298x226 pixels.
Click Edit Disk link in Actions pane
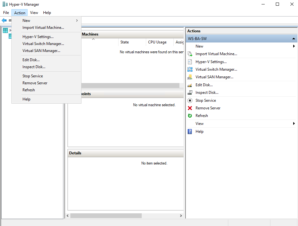point(204,85)
